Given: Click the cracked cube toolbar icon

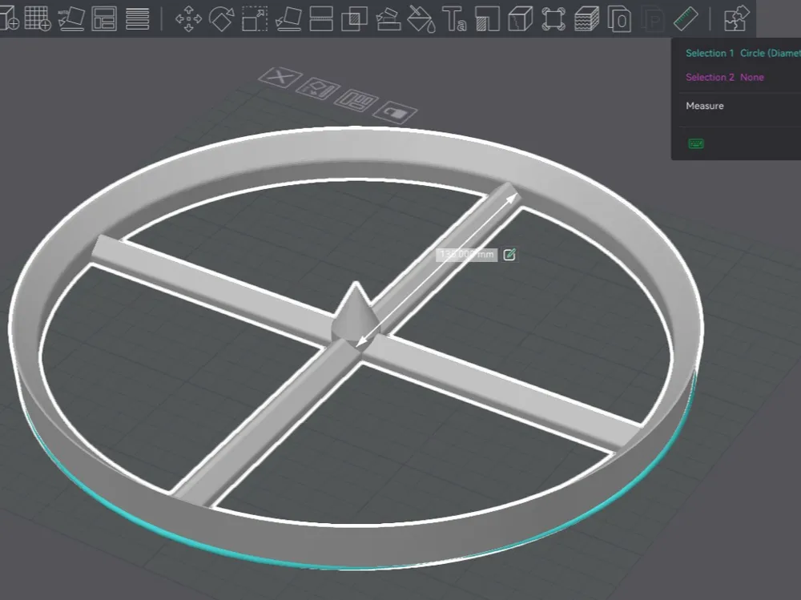Looking at the screenshot, I should pyautogui.click(x=521, y=19).
